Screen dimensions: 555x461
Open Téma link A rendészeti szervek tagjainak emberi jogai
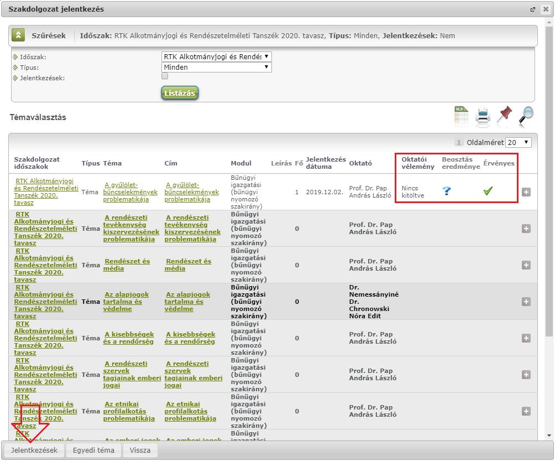pos(132,375)
